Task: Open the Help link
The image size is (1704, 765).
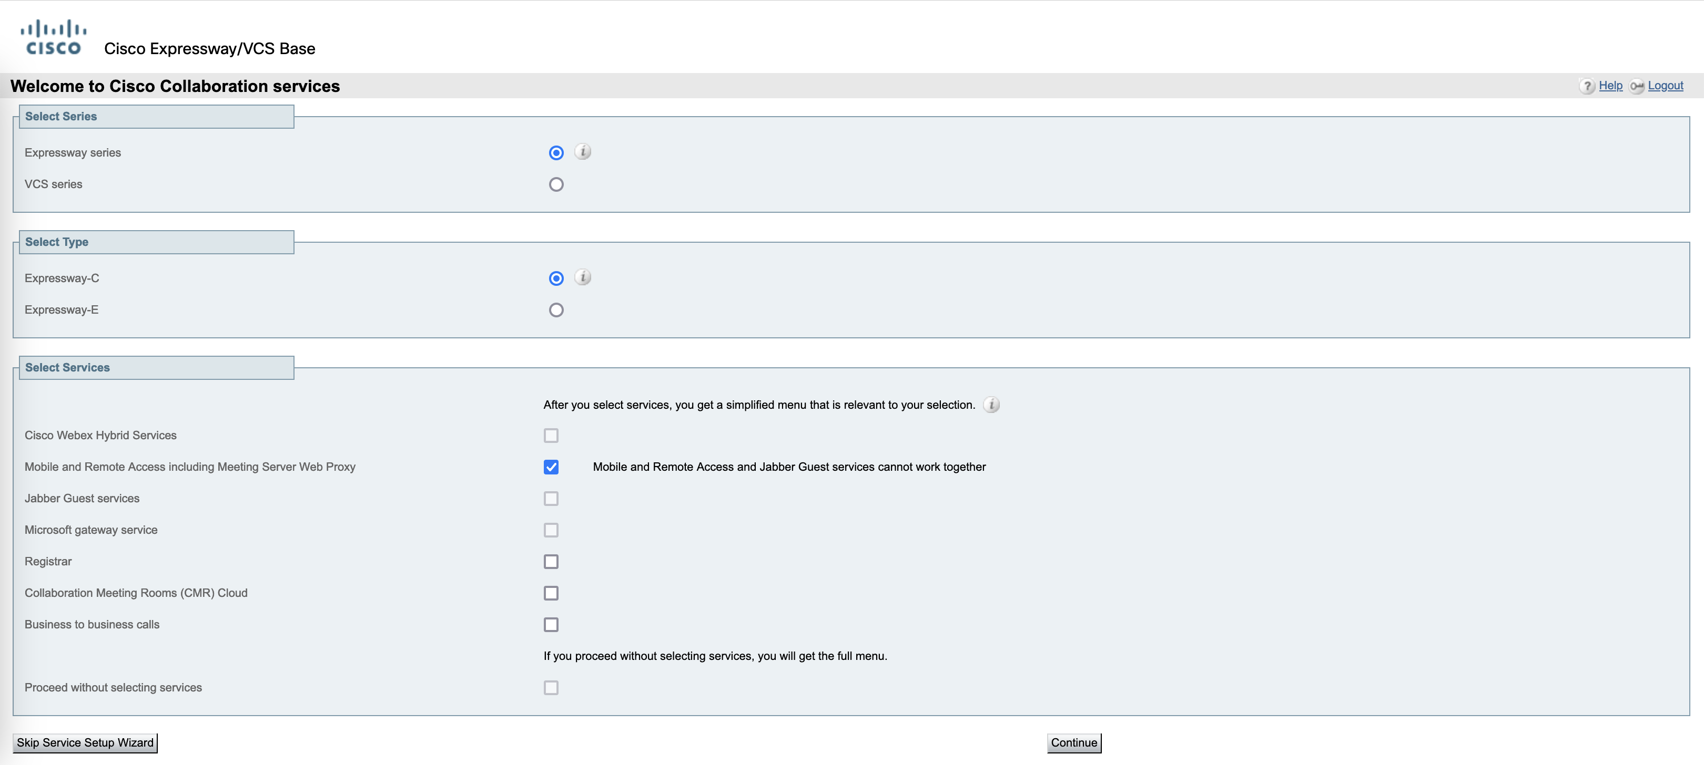Action: pos(1610,86)
